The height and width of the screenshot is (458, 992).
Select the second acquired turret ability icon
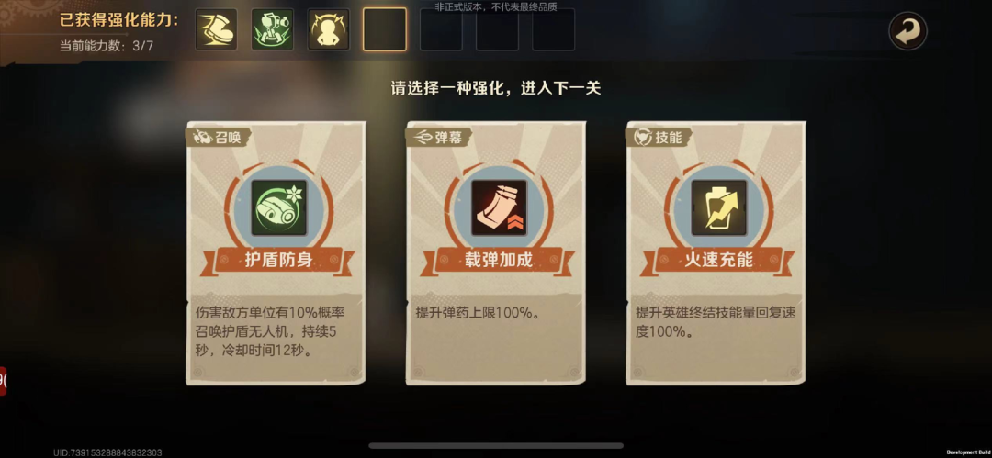pyautogui.click(x=272, y=29)
